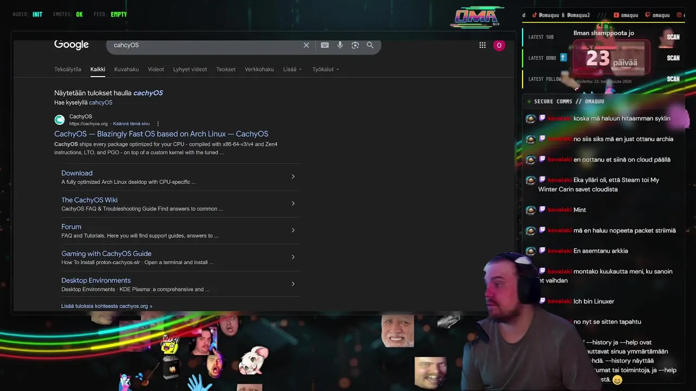Click chat message "Mint"
The height and width of the screenshot is (391, 696).
(580, 210)
